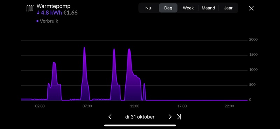Viewport: 280px width, 129px height.
Task: Tap the 02:00 time axis label
Action: coord(40,106)
